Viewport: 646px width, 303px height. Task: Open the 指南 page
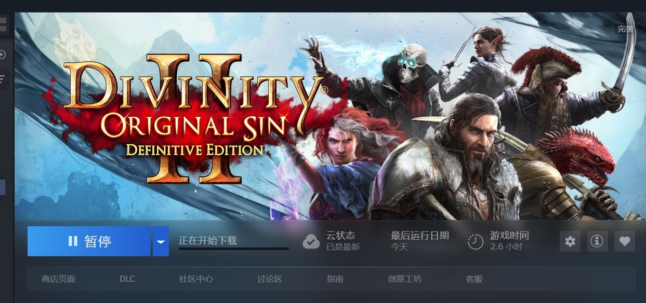click(x=335, y=279)
